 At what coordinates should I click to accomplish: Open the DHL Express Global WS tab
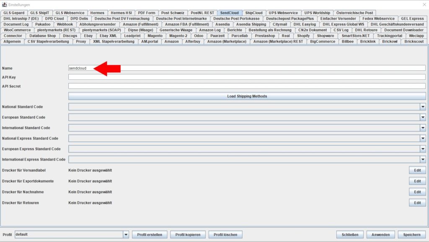coord(344,24)
